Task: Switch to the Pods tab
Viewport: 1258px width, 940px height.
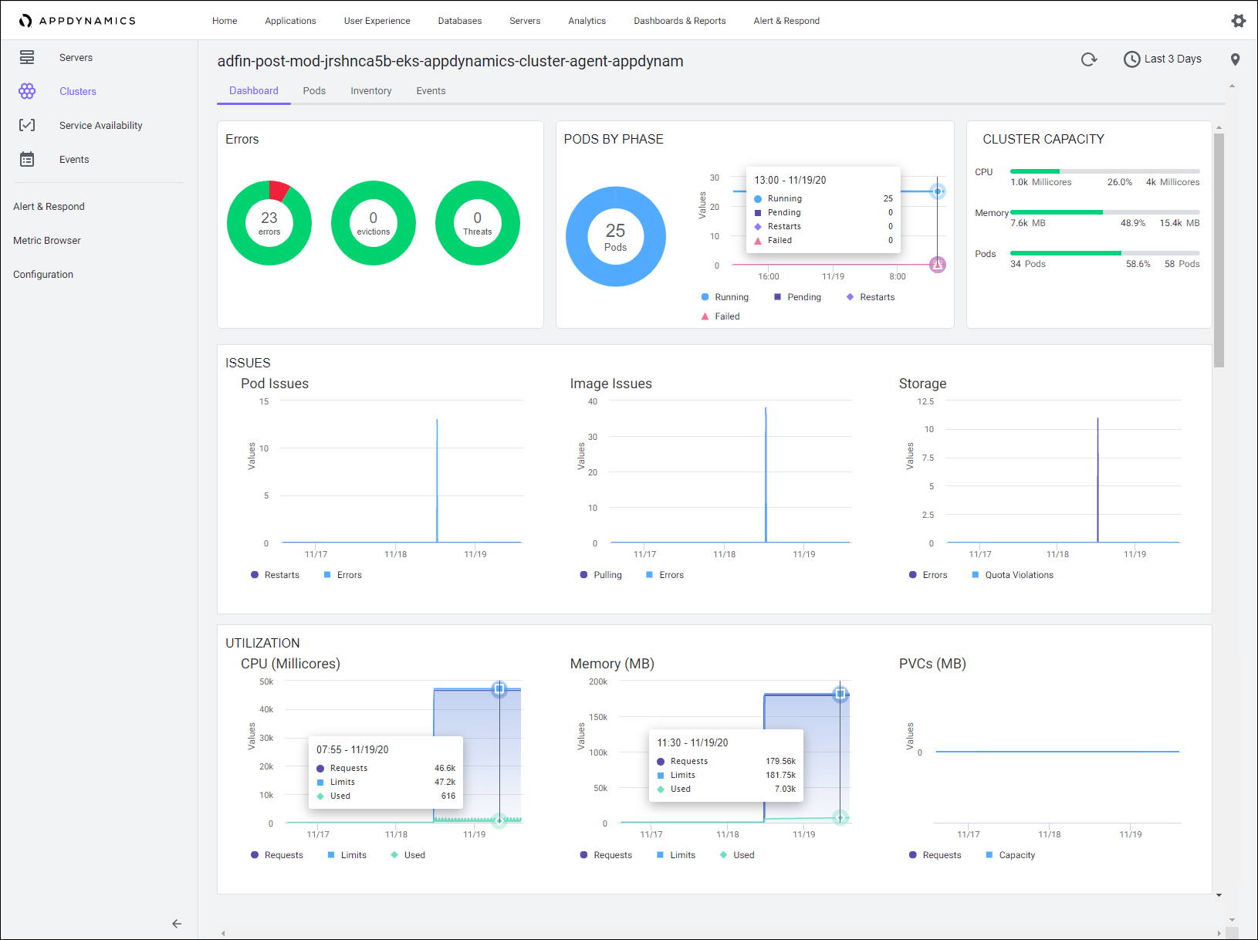Action: tap(314, 91)
